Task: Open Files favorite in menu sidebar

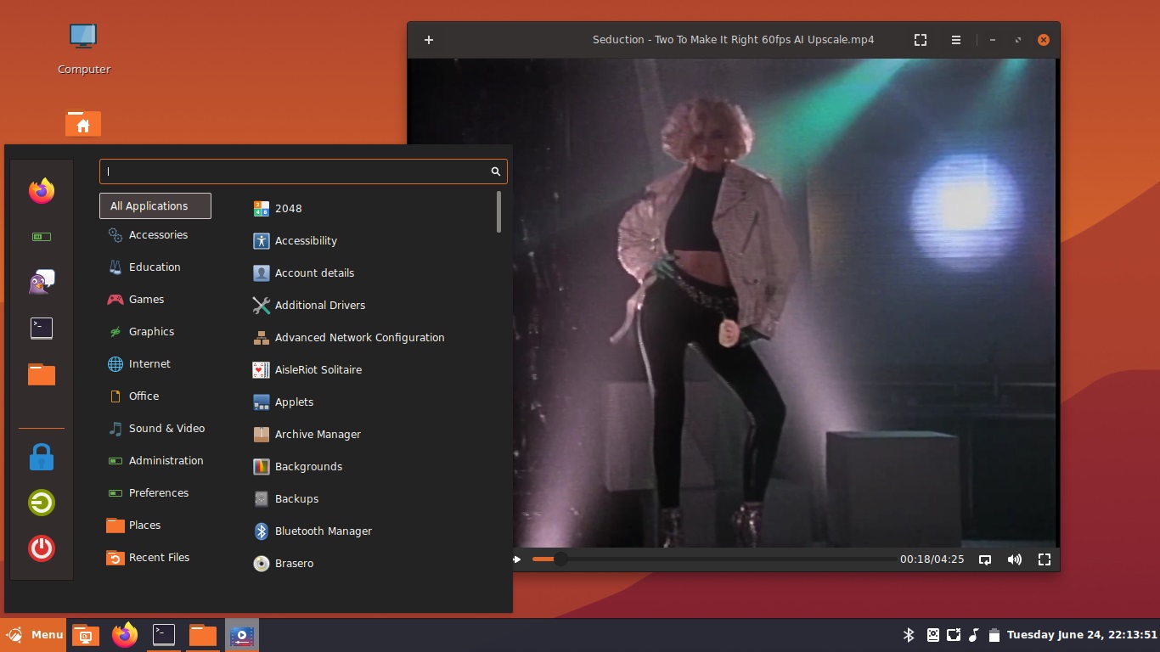Action: (42, 374)
